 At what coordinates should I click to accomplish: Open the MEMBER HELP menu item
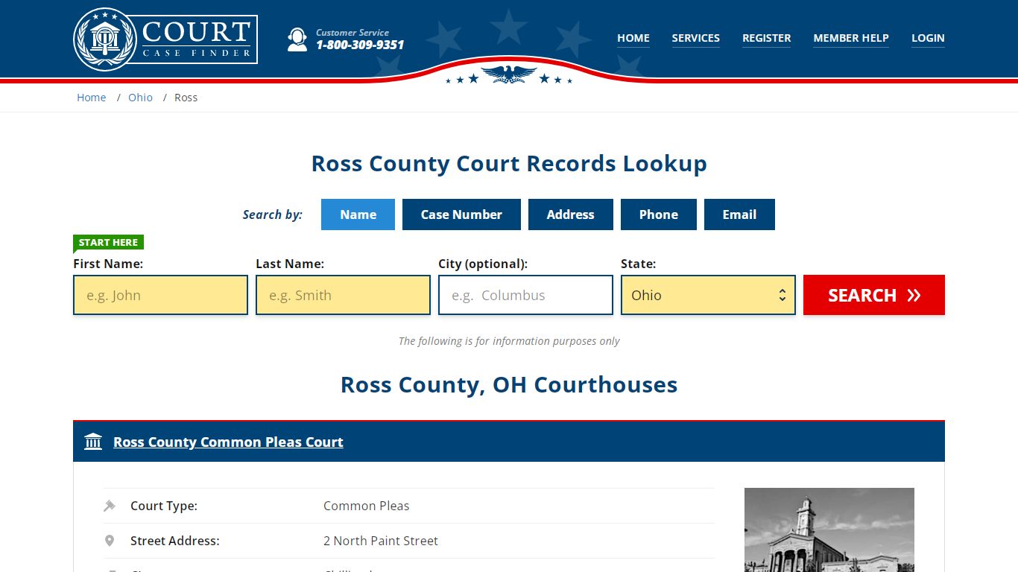coord(851,38)
